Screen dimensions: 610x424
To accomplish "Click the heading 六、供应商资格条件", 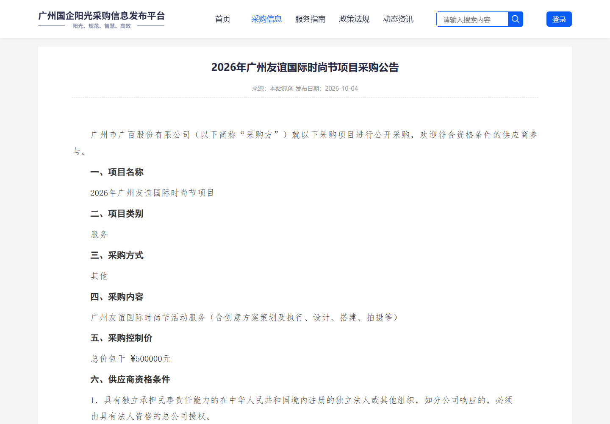I will click(130, 379).
